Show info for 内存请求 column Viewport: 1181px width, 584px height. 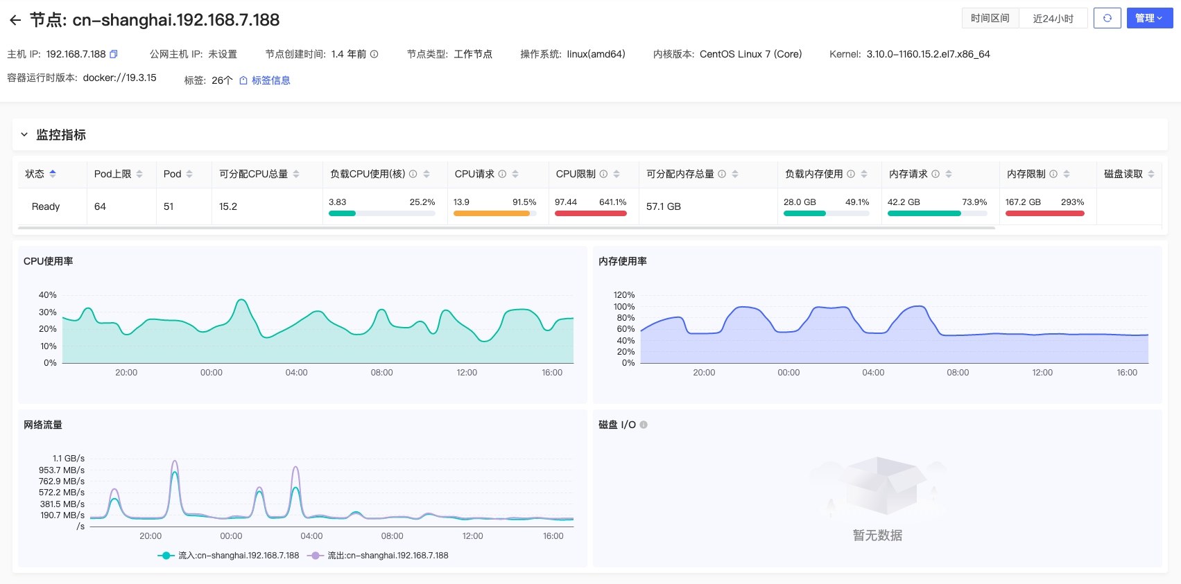936,174
